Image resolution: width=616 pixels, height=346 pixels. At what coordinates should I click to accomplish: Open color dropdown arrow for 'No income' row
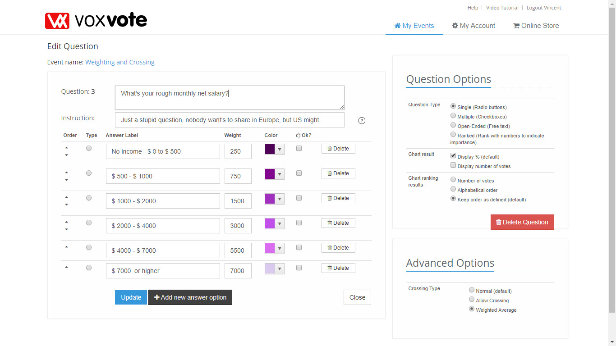(x=280, y=150)
